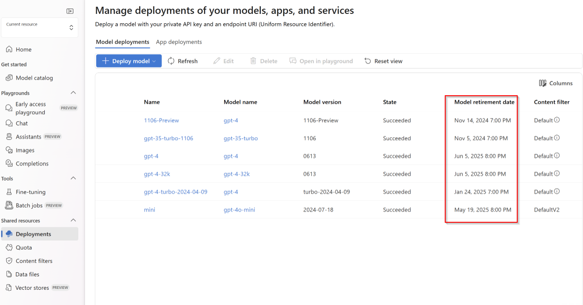Go to Fine-tuning tool
The image size is (583, 305).
(x=30, y=192)
